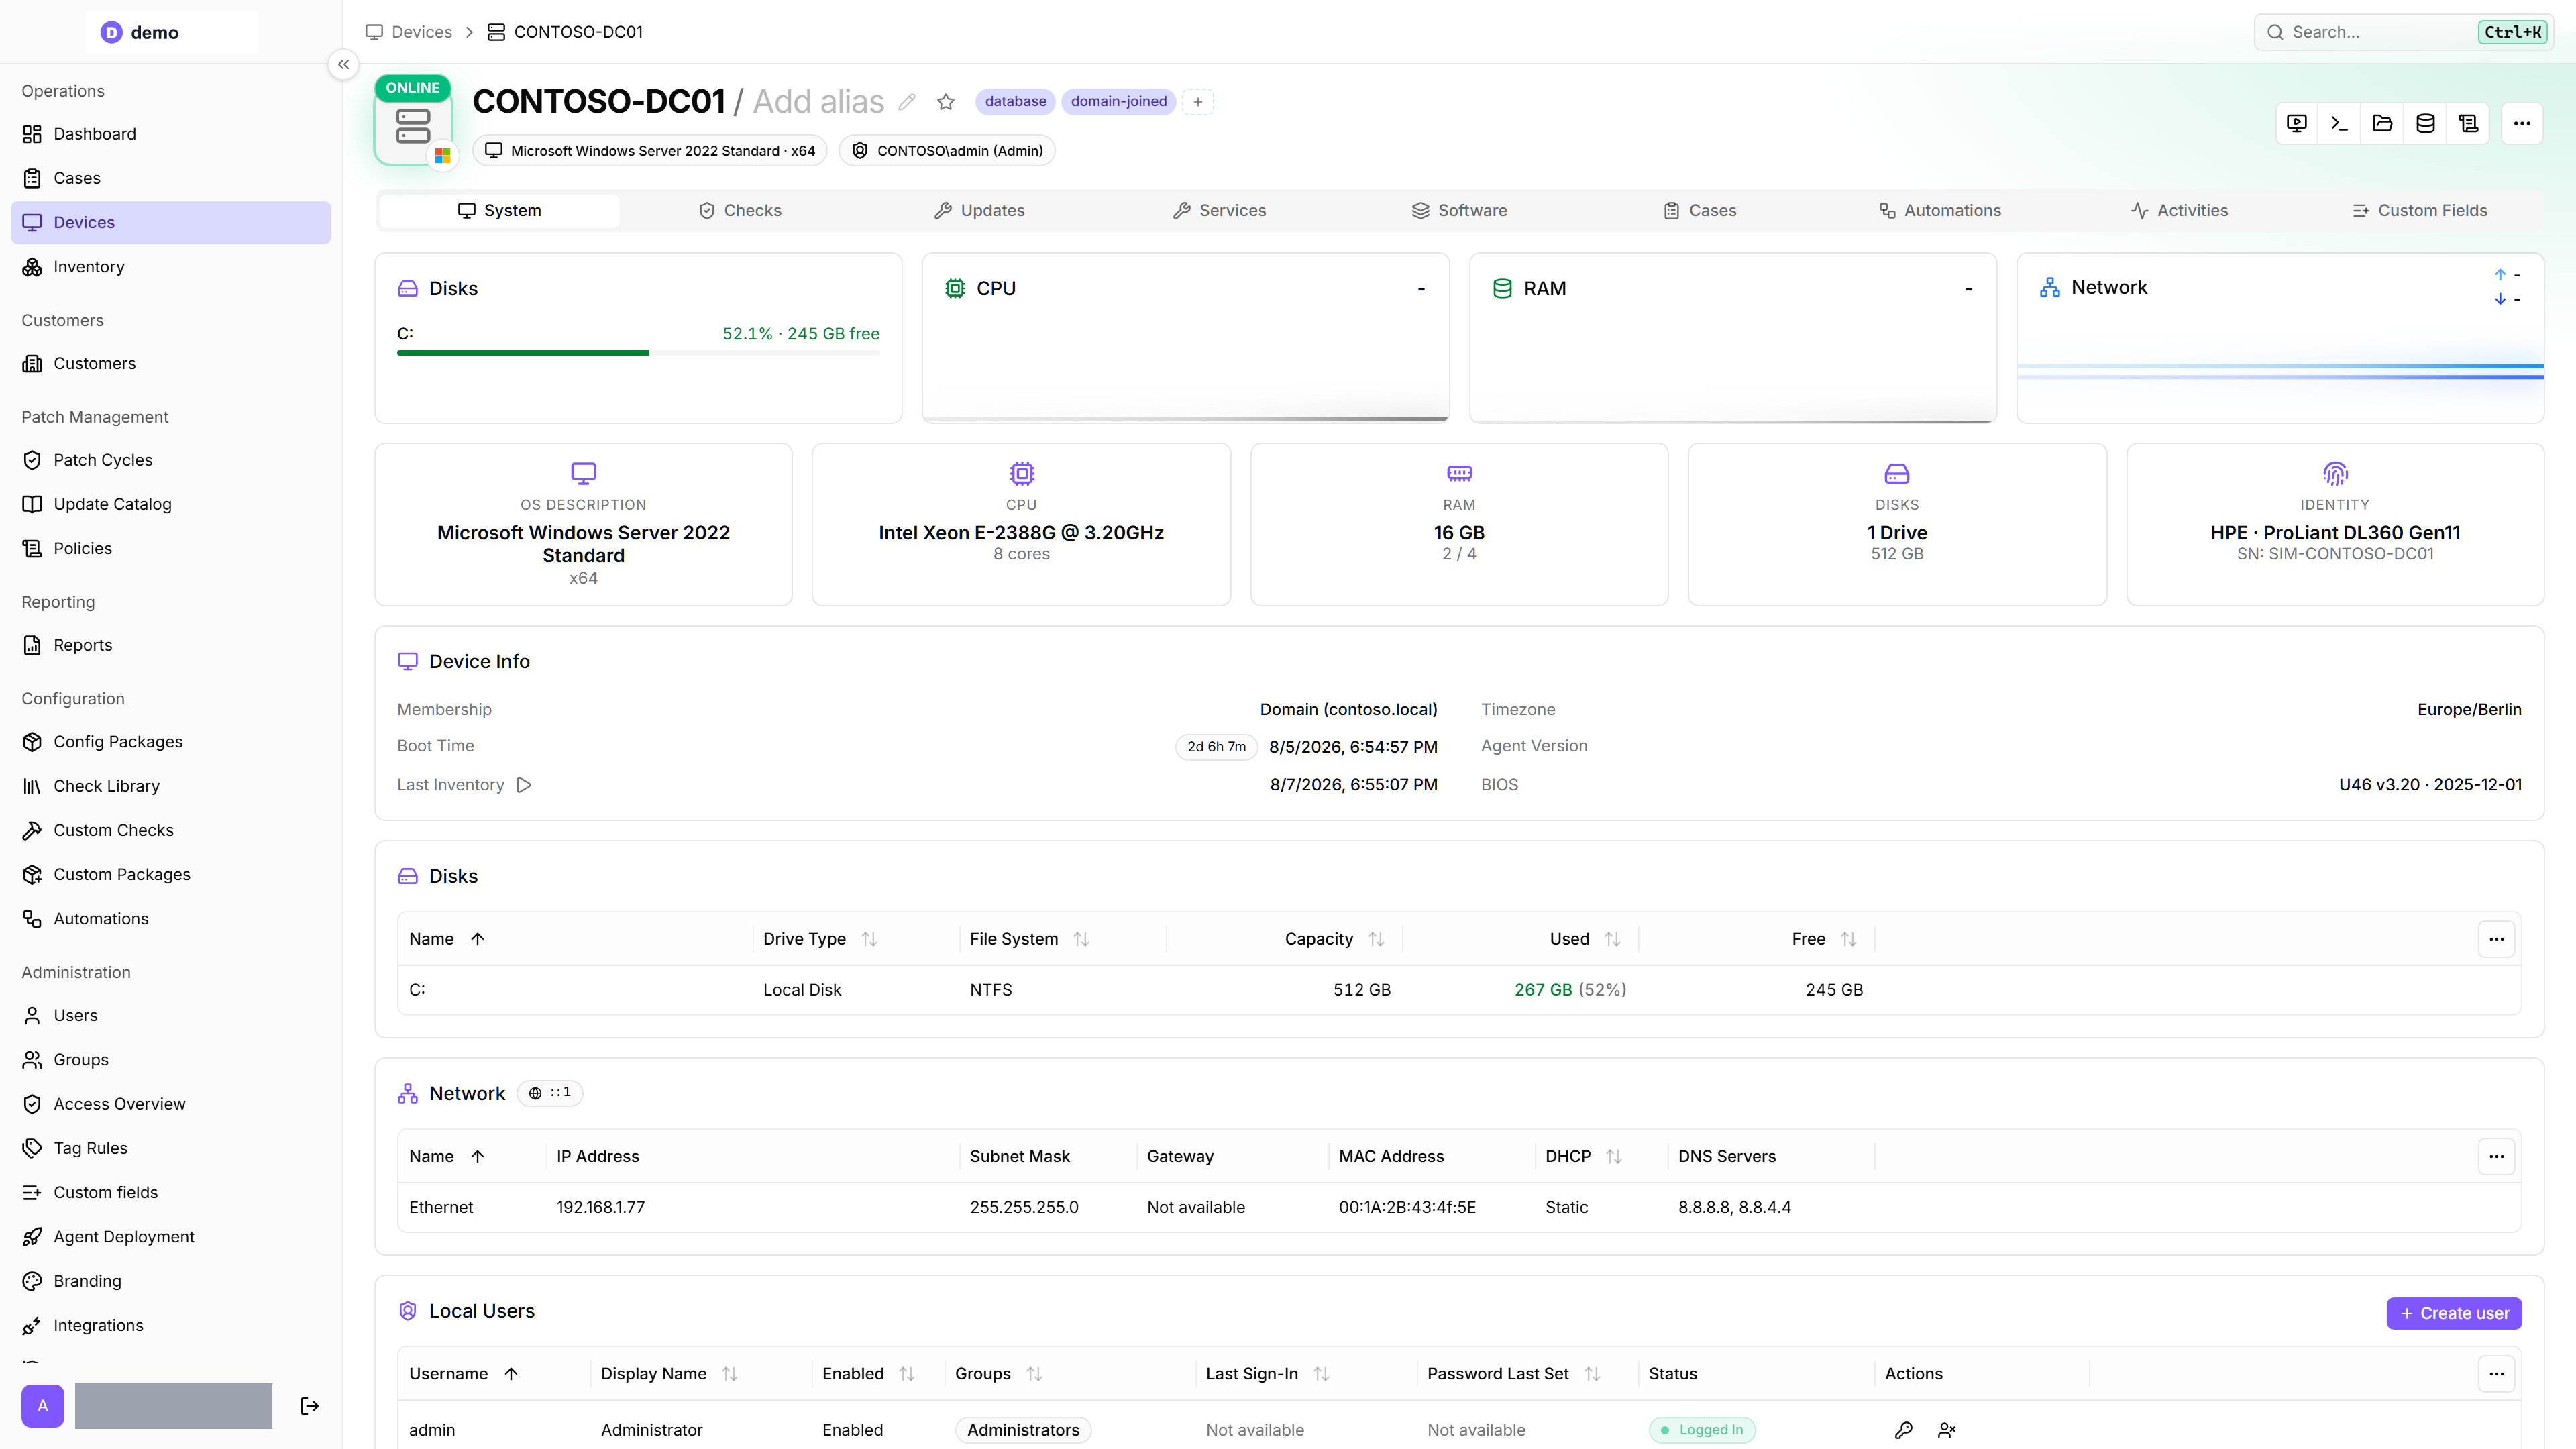2576x1449 pixels.
Task: Click the pencil icon to edit alias
Action: [x=907, y=102]
